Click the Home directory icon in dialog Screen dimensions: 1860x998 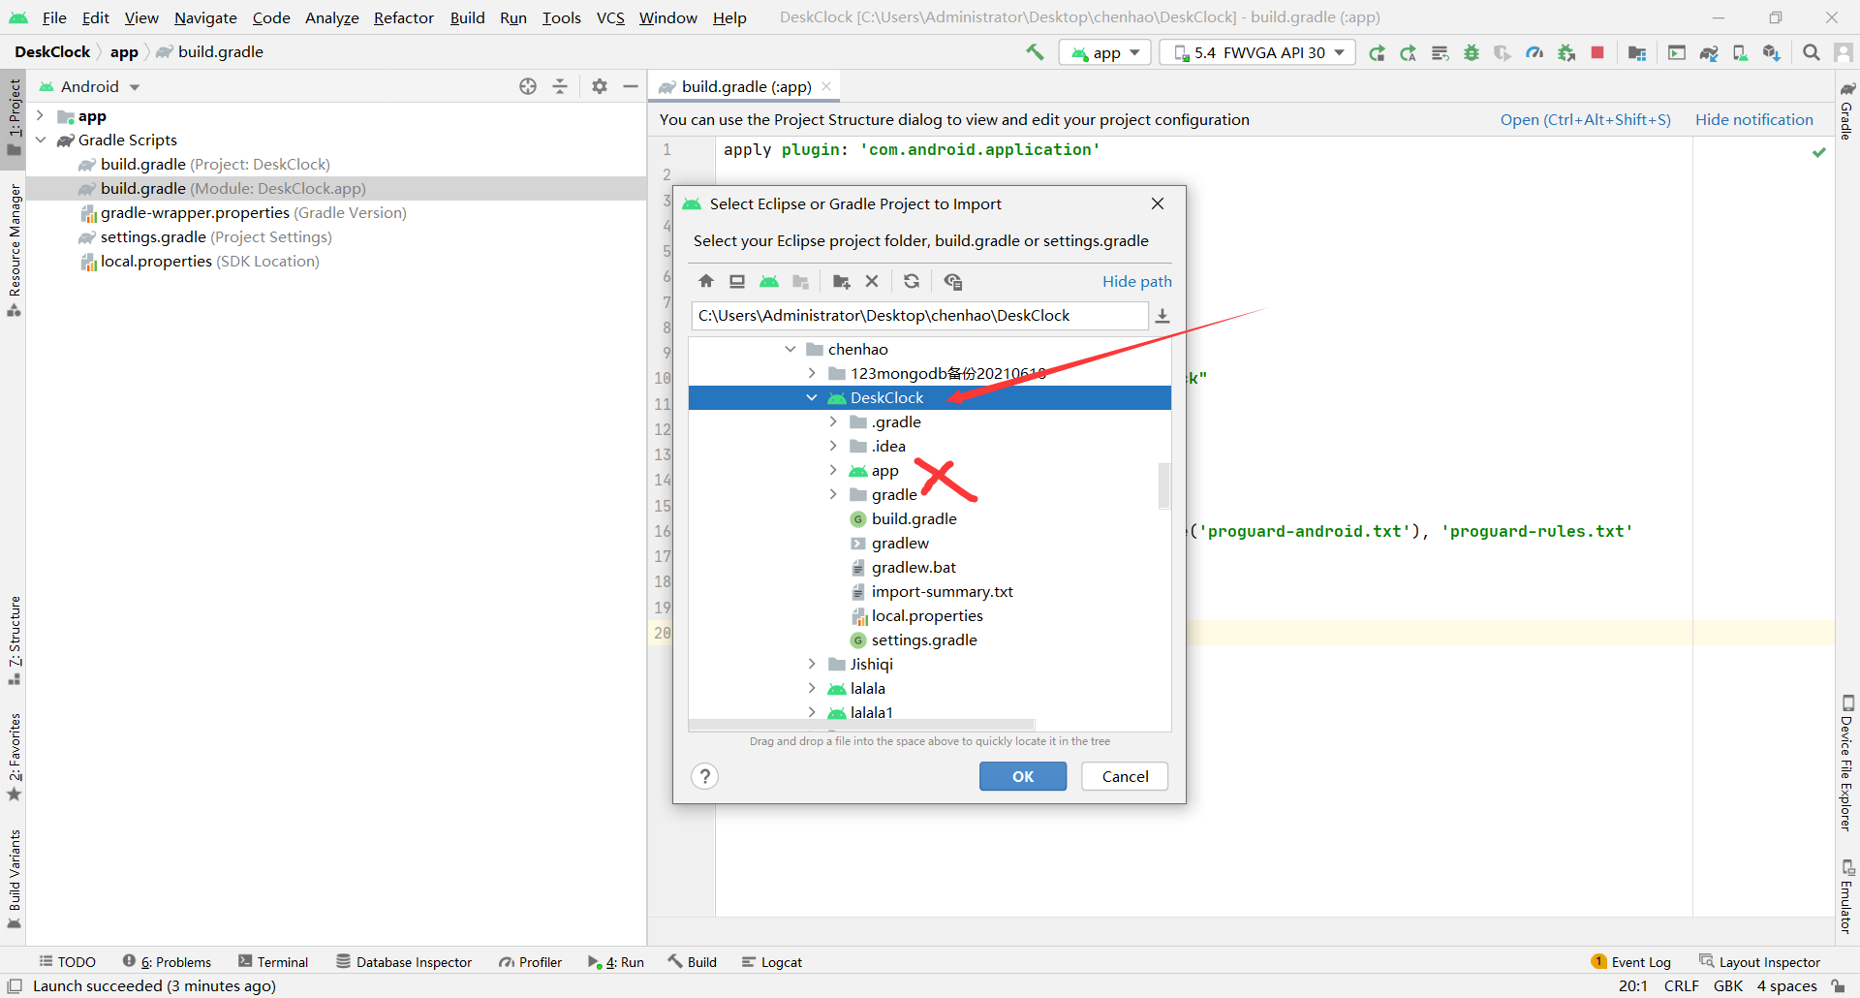click(x=706, y=281)
